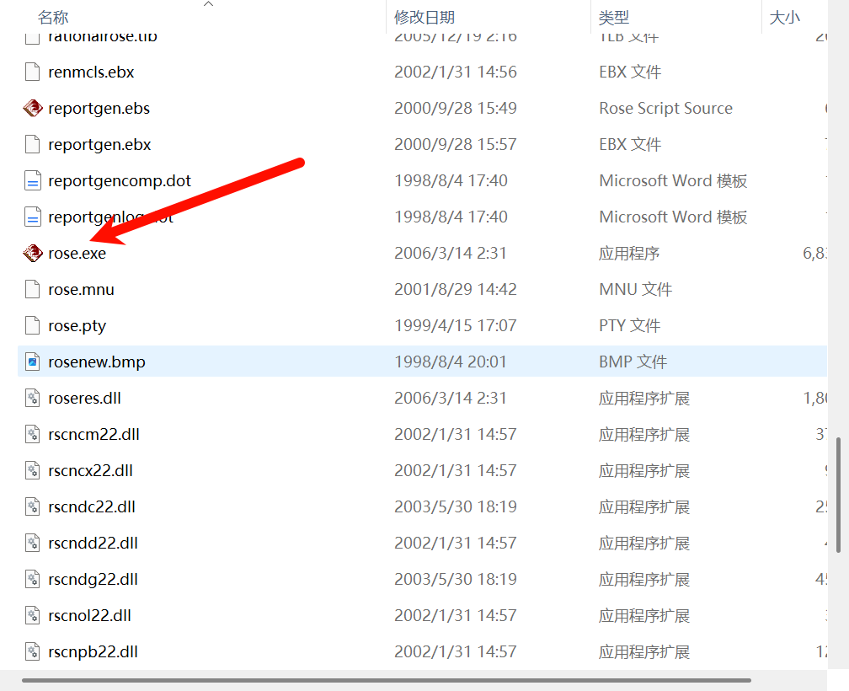Select file name rscndd22.dll

(93, 544)
